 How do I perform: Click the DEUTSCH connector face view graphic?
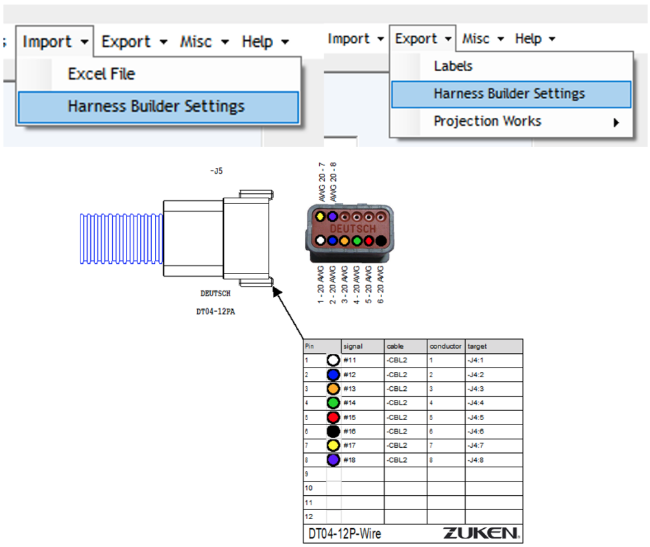350,230
